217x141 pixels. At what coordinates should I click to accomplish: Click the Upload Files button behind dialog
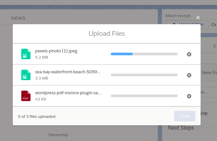187,25
